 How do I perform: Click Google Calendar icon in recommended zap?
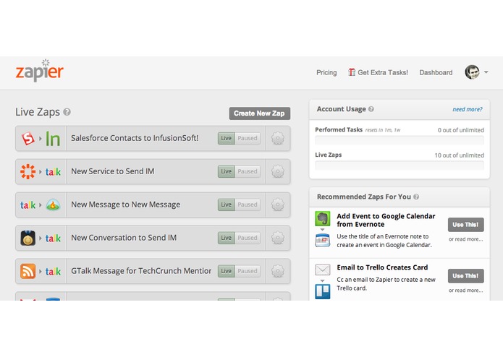click(x=322, y=241)
